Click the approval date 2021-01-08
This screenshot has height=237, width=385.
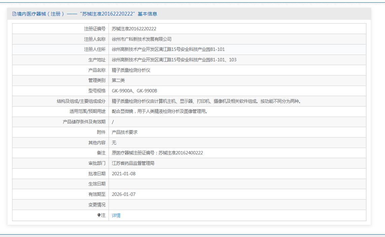pyautogui.click(x=123, y=174)
